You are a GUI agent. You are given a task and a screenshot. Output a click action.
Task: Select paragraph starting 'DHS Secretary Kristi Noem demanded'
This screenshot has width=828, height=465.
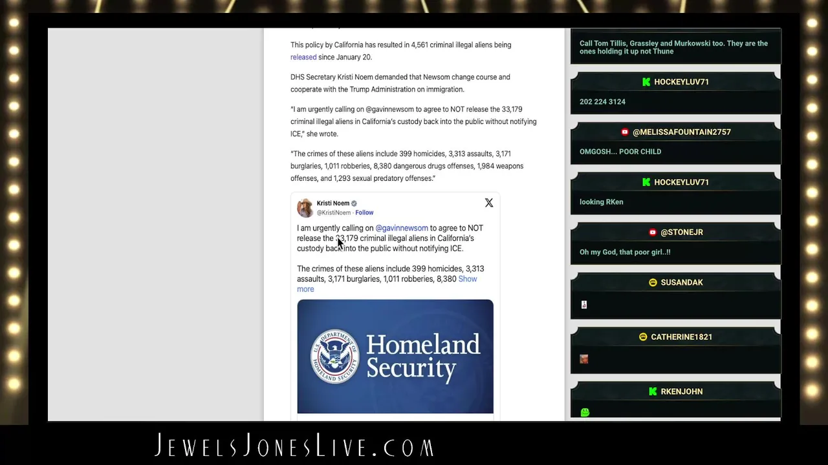click(x=400, y=83)
